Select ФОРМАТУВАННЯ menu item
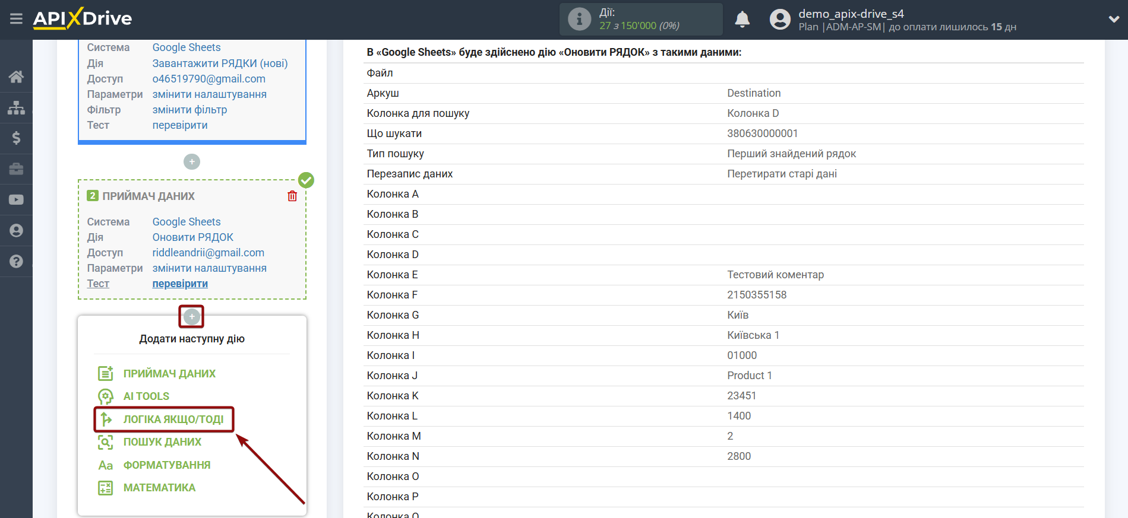This screenshot has height=518, width=1128. 167,465
